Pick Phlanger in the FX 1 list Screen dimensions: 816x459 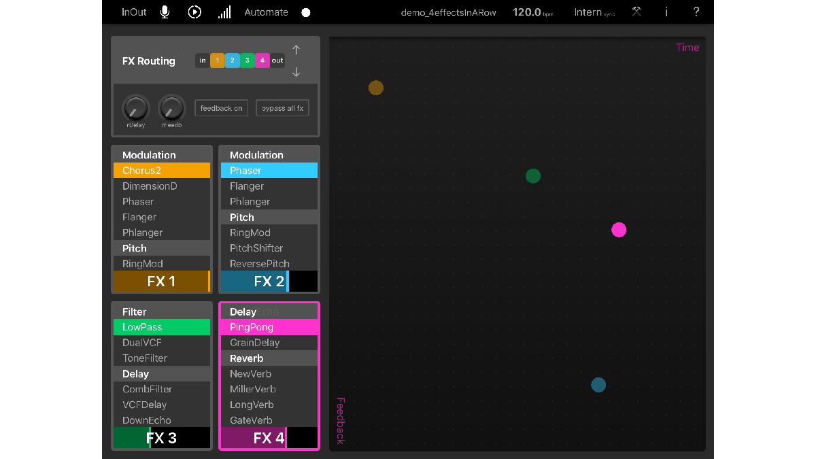[x=162, y=233]
